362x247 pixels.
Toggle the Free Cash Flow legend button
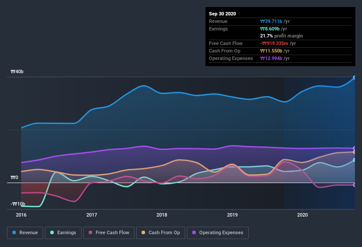pyautogui.click(x=109, y=233)
